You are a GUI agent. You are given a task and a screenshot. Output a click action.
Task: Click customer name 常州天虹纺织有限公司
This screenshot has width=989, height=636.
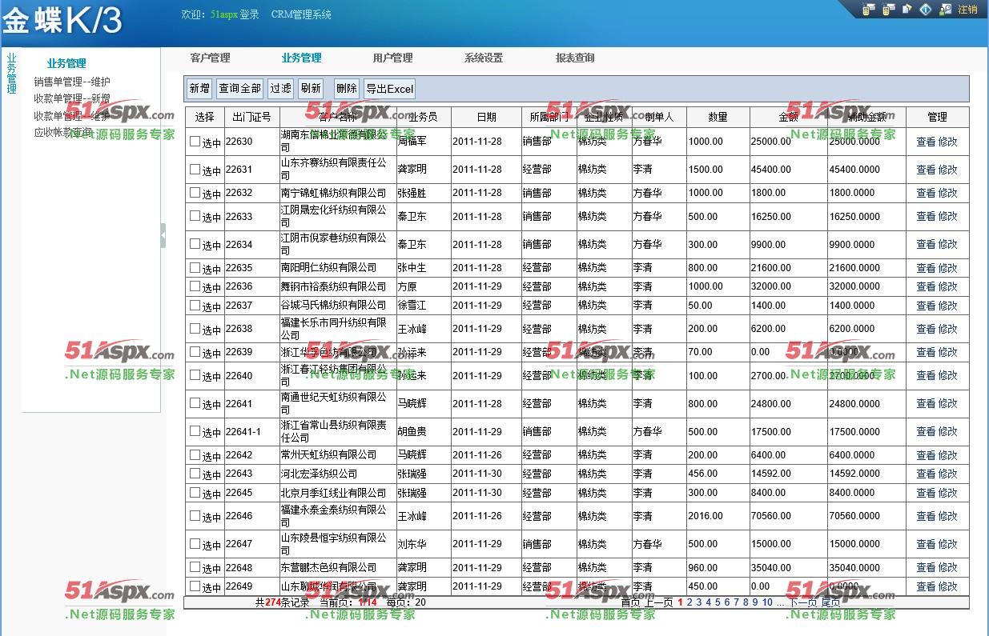(328, 454)
